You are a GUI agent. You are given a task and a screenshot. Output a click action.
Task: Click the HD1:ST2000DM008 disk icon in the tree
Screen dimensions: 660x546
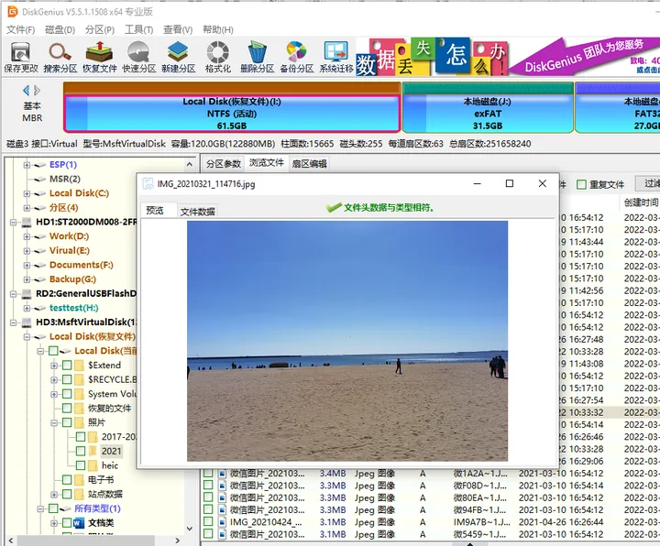pyautogui.click(x=27, y=222)
